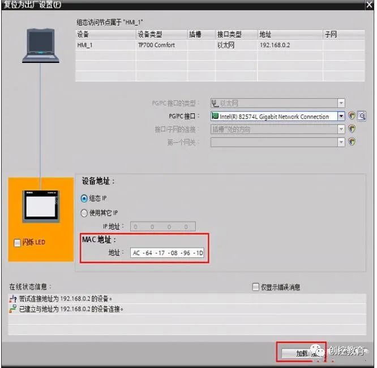Click network card icon in Intel interface field

click(x=215, y=116)
